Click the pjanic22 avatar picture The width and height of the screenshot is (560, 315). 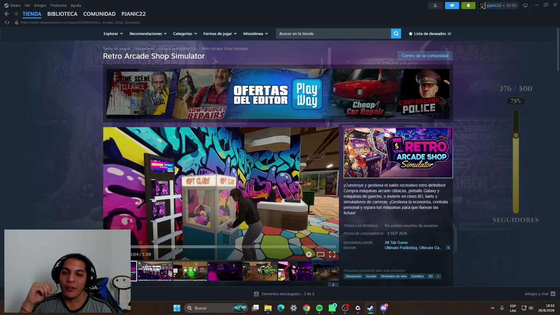coord(482,5)
